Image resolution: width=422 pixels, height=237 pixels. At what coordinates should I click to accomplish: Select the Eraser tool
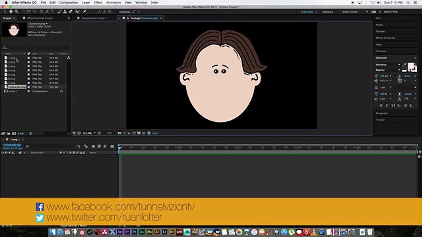70,12
